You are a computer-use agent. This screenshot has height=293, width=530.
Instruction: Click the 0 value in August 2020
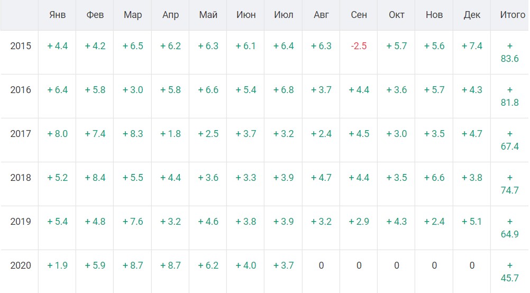tap(321, 265)
